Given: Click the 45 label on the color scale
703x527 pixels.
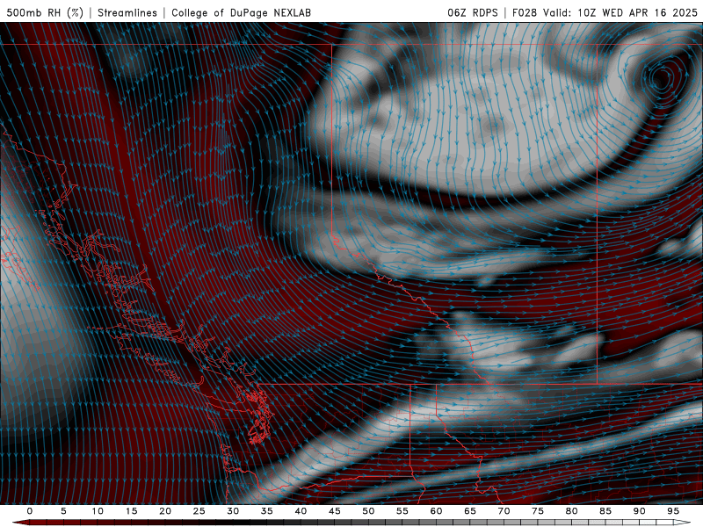Looking at the screenshot, I should click(x=334, y=511).
